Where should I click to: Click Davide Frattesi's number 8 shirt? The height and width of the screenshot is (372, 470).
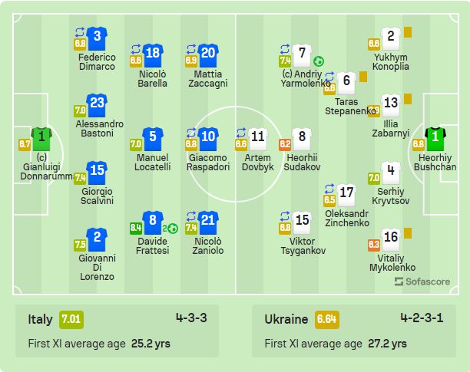(153, 222)
